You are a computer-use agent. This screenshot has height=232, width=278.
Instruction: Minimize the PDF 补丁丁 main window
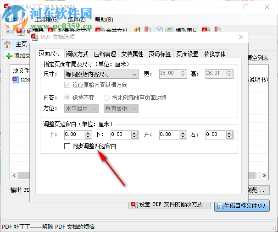[x=225, y=7]
